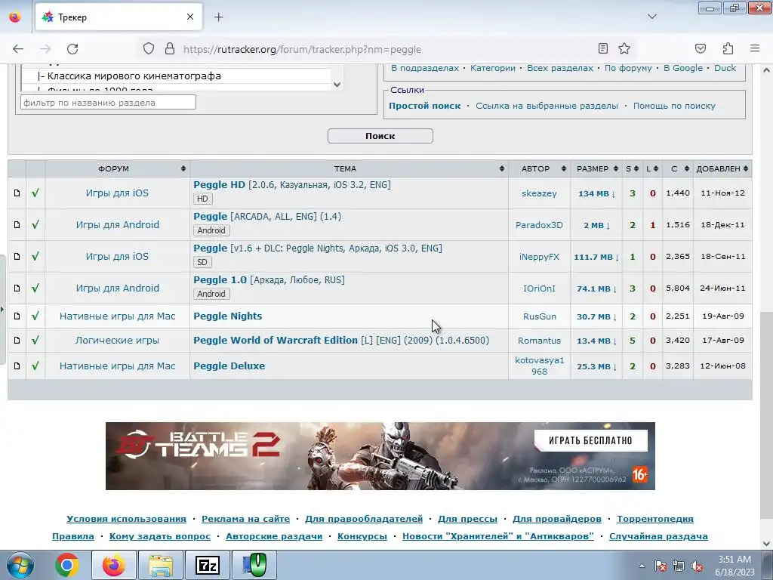The width and height of the screenshot is (773, 580).
Task: Launch Chrome from the taskbar
Action: pos(67,565)
